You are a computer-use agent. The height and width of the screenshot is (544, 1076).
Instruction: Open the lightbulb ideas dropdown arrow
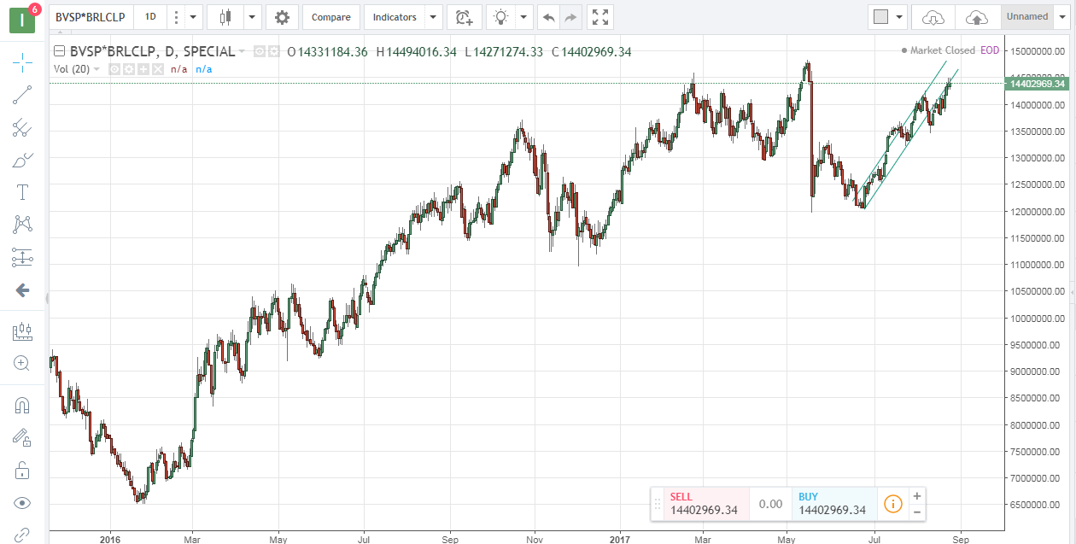523,17
